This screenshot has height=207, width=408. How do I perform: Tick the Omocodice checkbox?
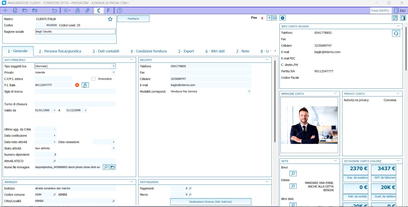[x=94, y=79]
